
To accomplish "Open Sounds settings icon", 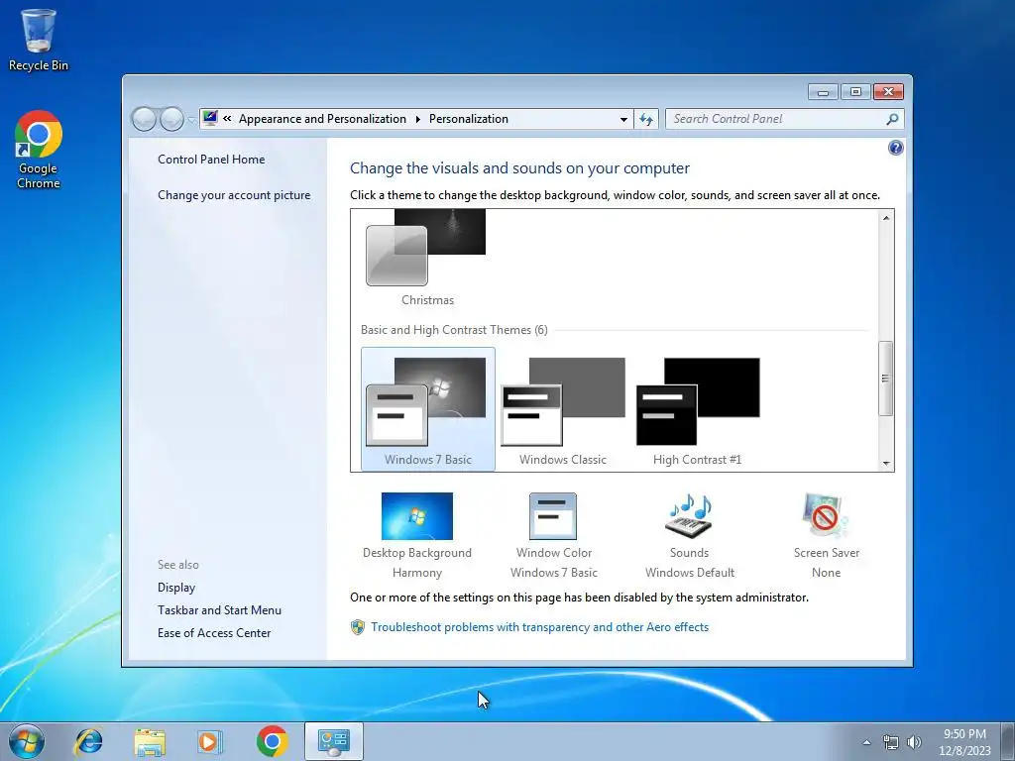I will [x=689, y=516].
